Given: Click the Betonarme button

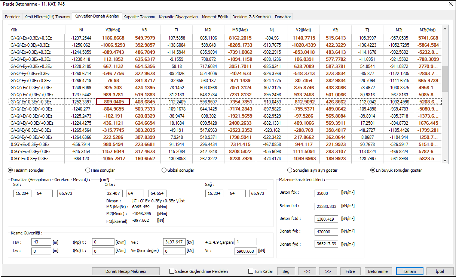Looking at the screenshot, I should pos(378,271).
